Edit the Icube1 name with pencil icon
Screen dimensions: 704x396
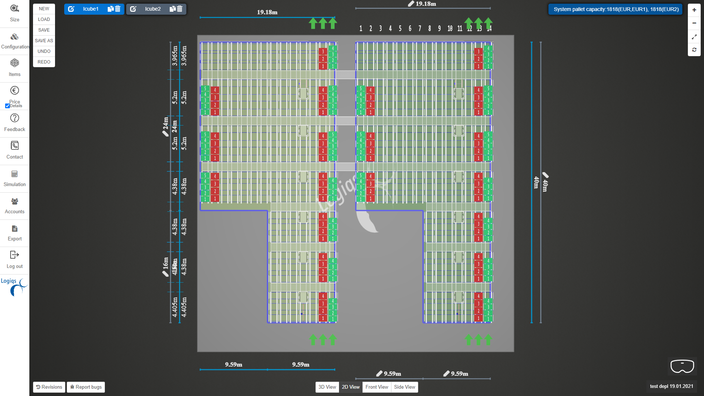point(71,9)
